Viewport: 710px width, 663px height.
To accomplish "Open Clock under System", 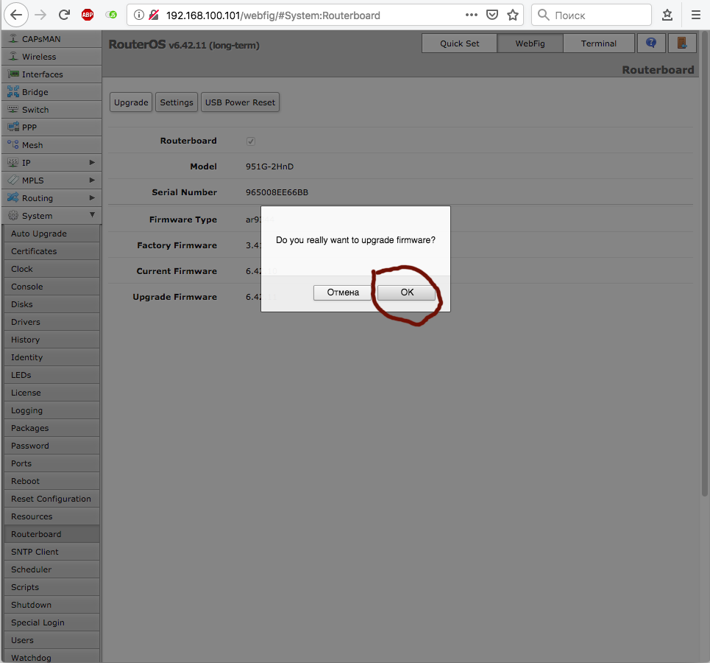I will [52, 269].
